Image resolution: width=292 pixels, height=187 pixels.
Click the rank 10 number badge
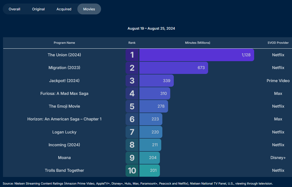(x=132, y=170)
